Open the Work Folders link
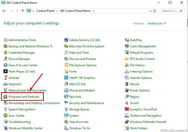Image resolution: width=188 pixels, height=132 pixels. point(138,128)
